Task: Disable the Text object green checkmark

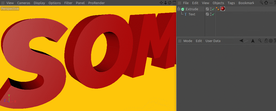Action: 213,14
